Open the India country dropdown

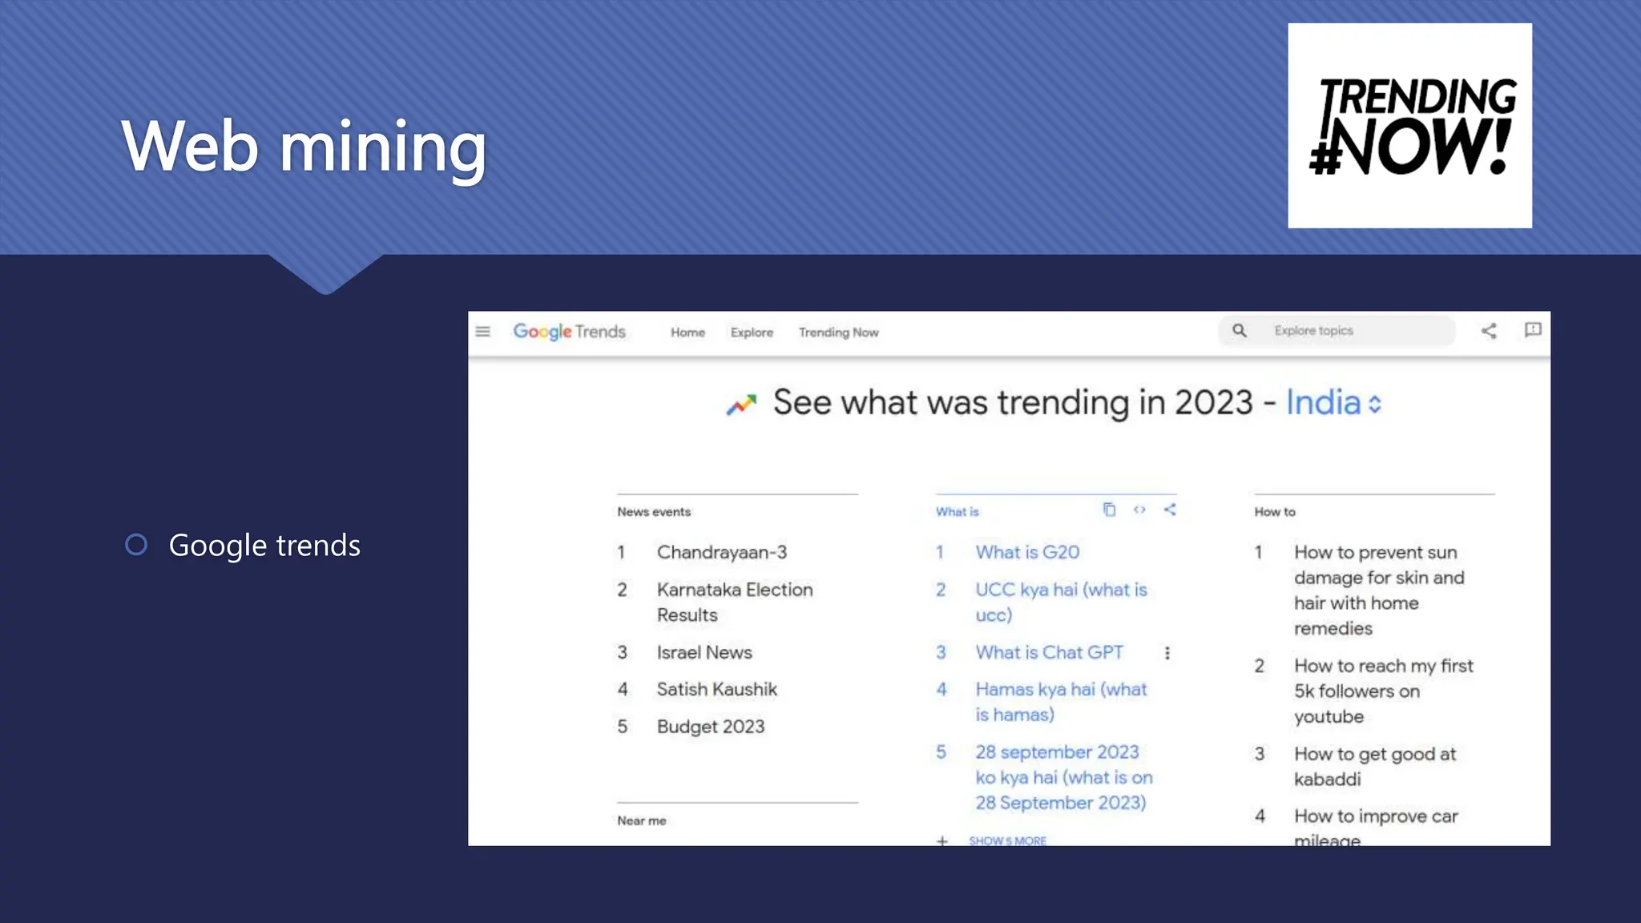[x=1333, y=403]
